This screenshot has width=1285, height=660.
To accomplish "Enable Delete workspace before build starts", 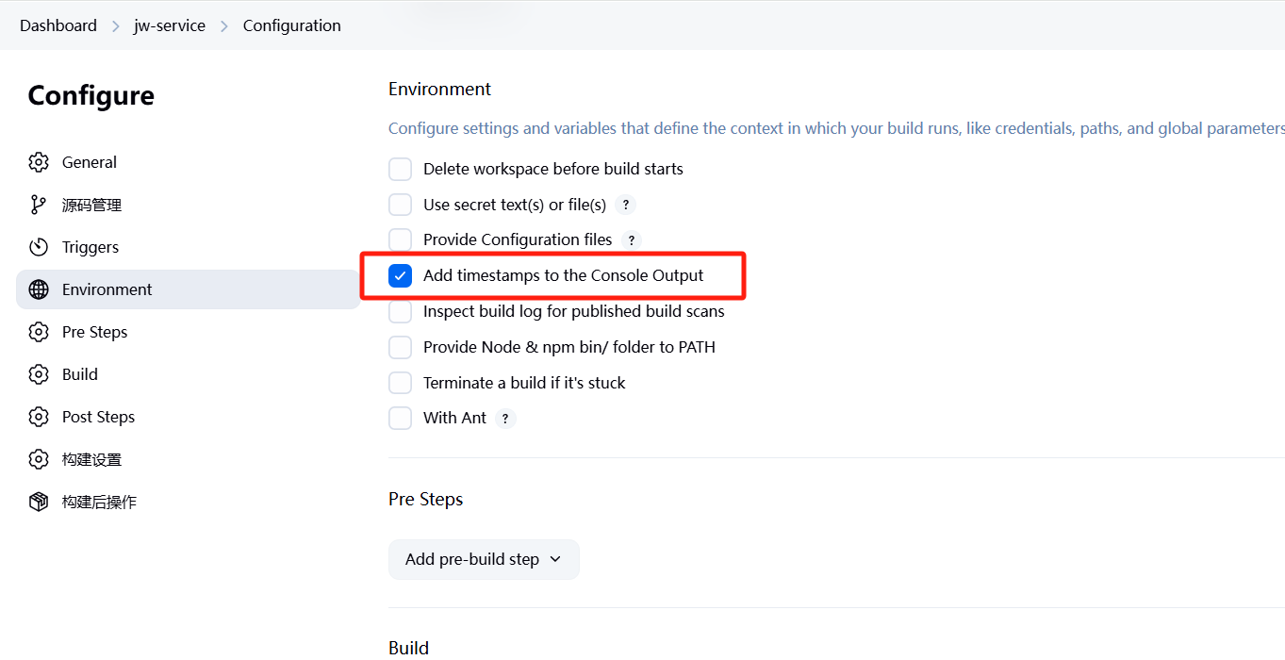I will click(401, 169).
